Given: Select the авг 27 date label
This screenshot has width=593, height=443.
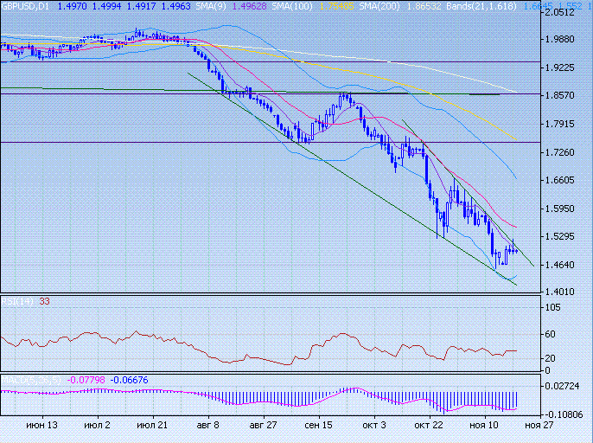Looking at the screenshot, I should pos(263,426).
